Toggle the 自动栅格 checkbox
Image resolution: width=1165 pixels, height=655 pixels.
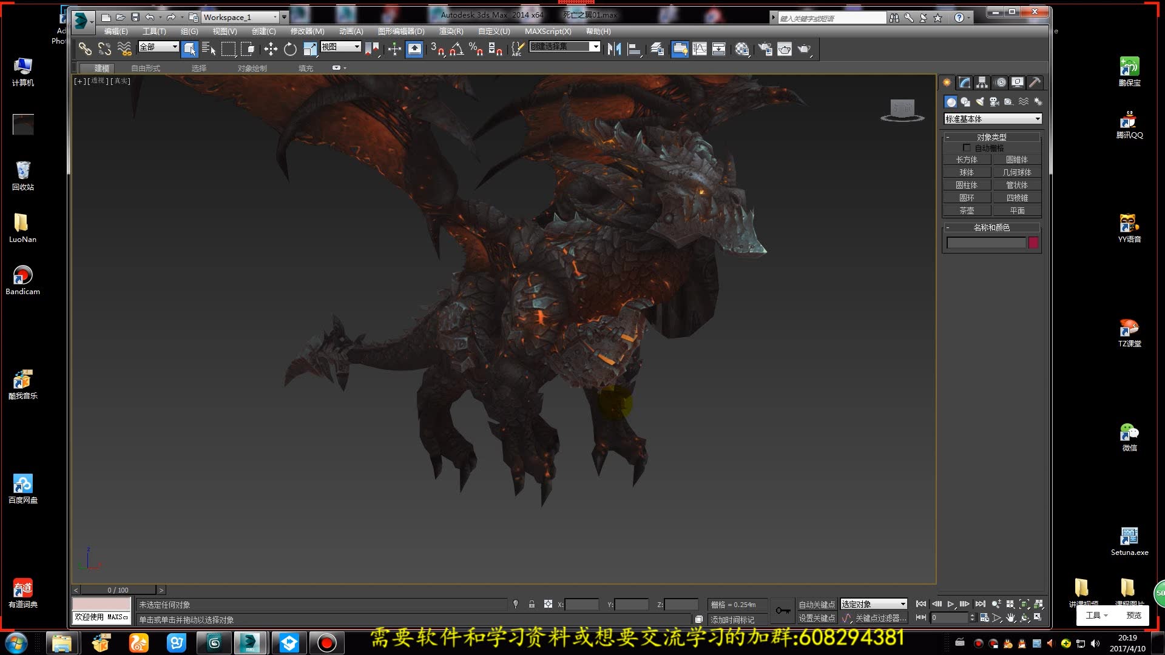[x=967, y=148]
